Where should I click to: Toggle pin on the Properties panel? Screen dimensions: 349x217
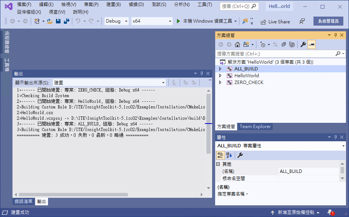[x=336, y=137]
